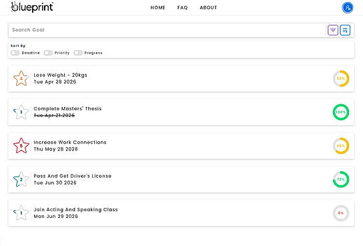Open the Lose Weight - 20kgs goal
This screenshot has height=246, width=363.
181,79
